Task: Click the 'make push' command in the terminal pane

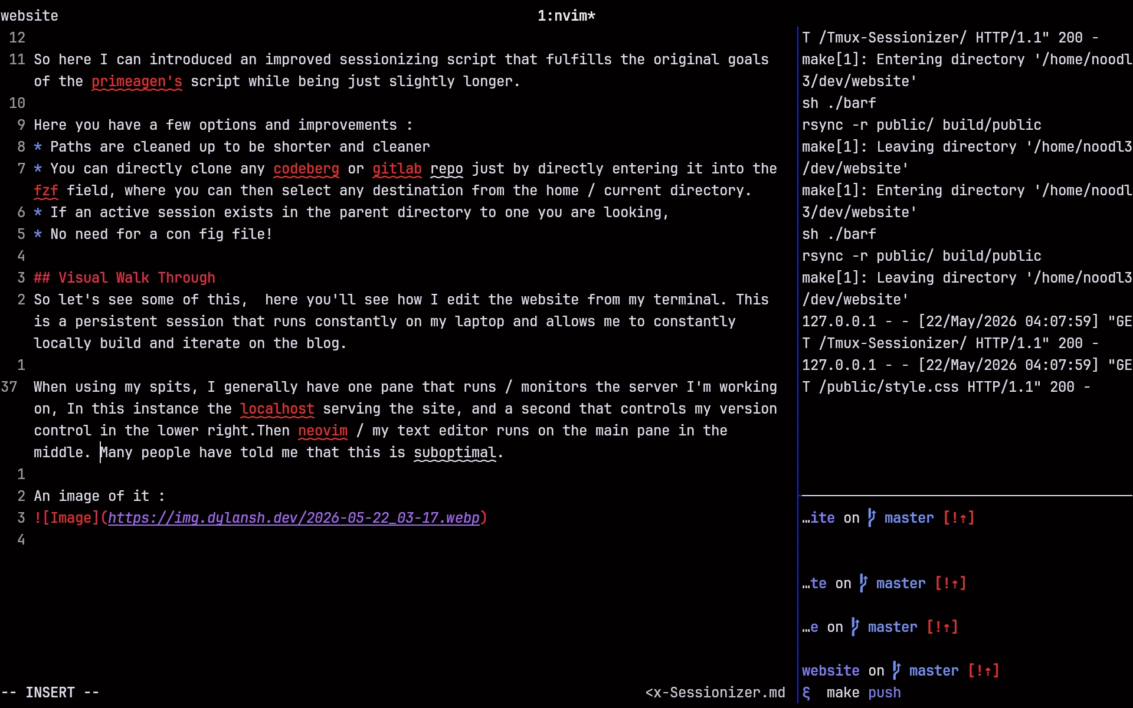Action: point(863,693)
